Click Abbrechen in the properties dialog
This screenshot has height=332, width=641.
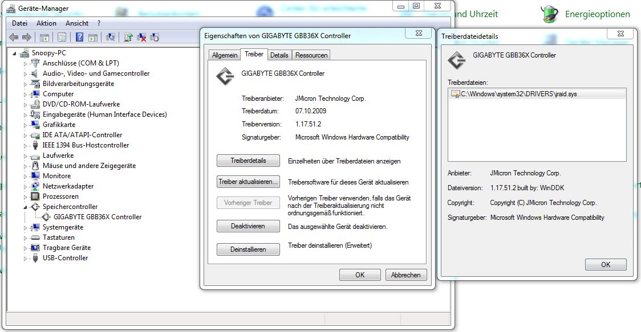click(406, 275)
